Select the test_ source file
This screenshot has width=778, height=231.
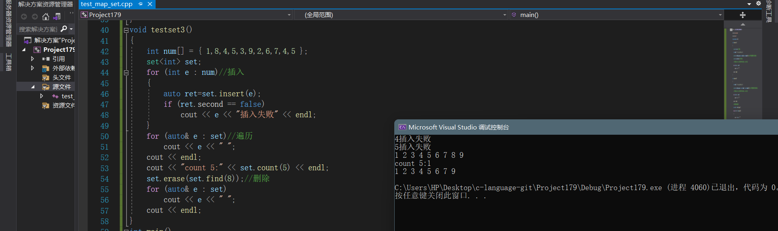pos(63,96)
